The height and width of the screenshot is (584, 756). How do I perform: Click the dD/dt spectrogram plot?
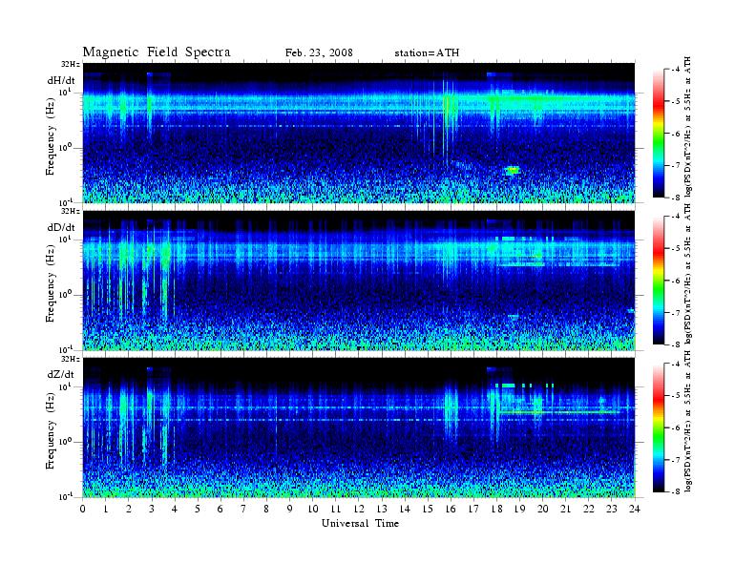(359, 281)
